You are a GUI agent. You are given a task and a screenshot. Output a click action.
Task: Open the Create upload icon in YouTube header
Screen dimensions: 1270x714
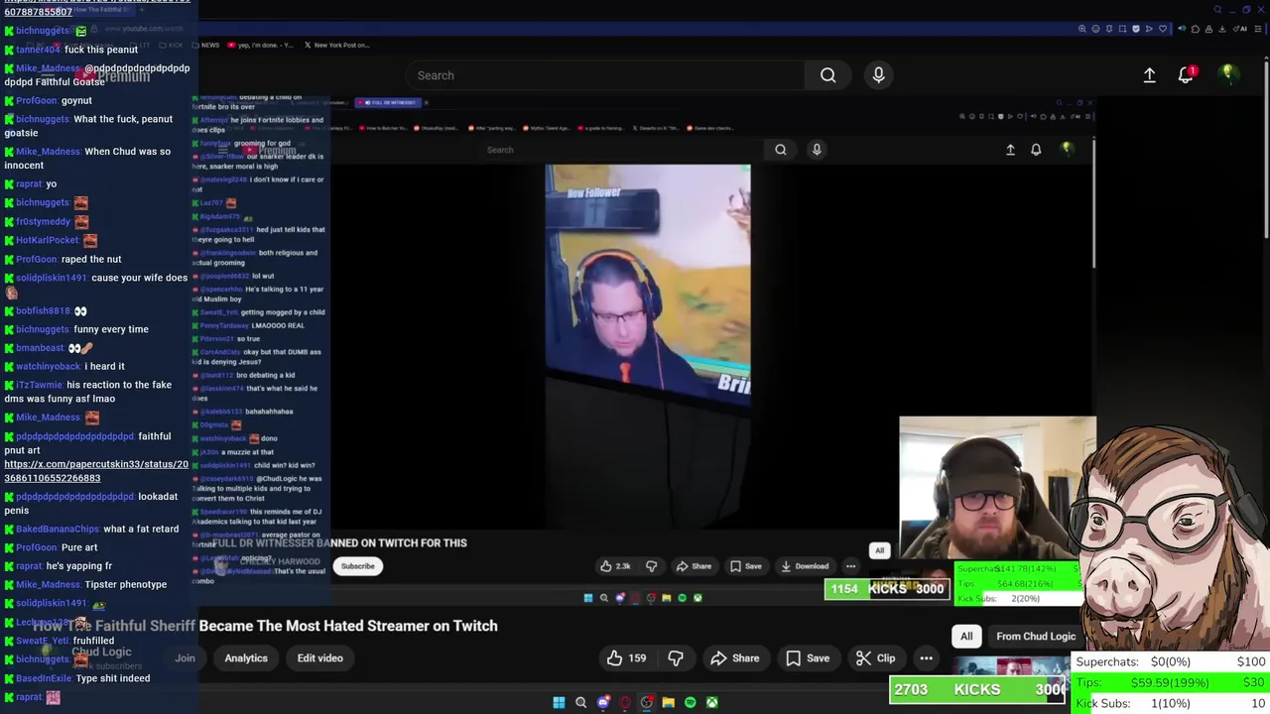coord(1149,75)
